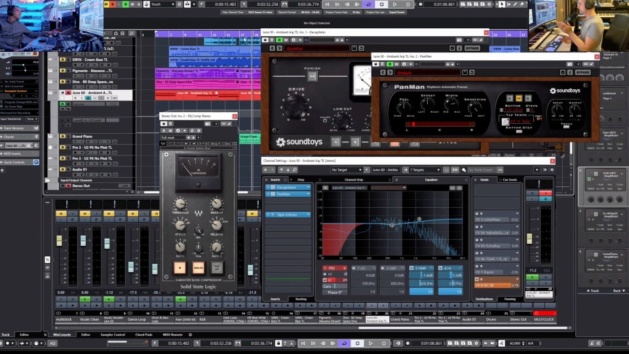The height and width of the screenshot is (354, 629).
Task: Select the Draw pencil tool in toolbar
Action: click(x=516, y=5)
